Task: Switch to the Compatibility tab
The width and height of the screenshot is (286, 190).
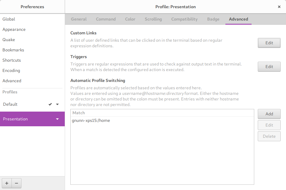Action: (x=184, y=19)
